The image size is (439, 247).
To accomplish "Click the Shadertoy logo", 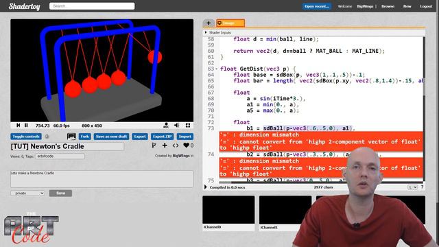I will pos(25,6).
